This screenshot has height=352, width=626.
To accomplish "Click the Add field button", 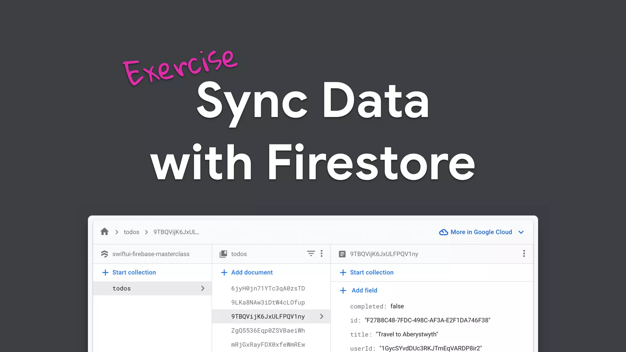I will click(364, 290).
